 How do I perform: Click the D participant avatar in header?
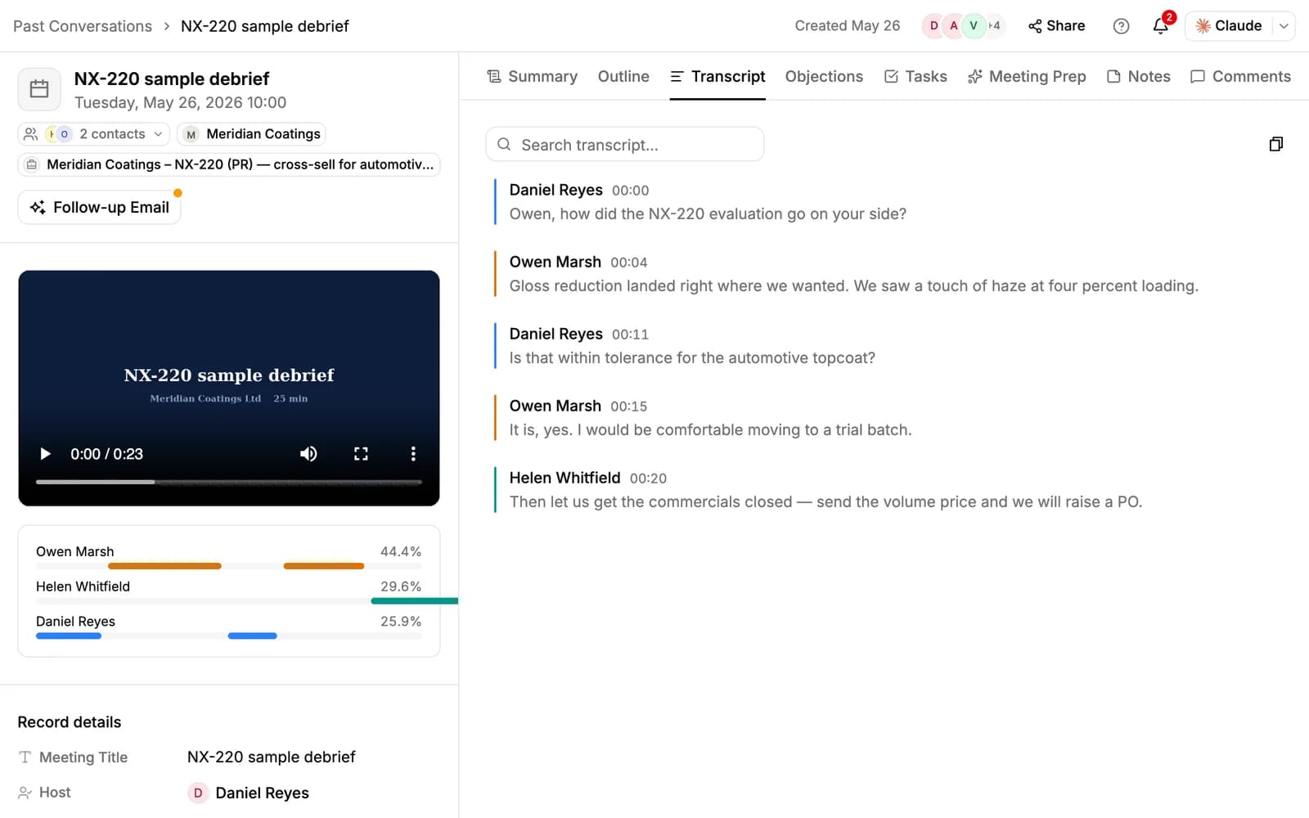tap(933, 26)
